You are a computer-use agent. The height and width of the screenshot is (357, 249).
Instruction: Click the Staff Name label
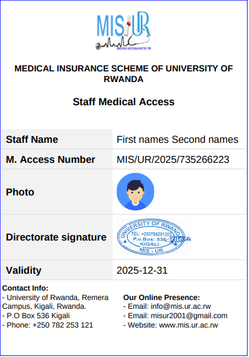pos(32,139)
